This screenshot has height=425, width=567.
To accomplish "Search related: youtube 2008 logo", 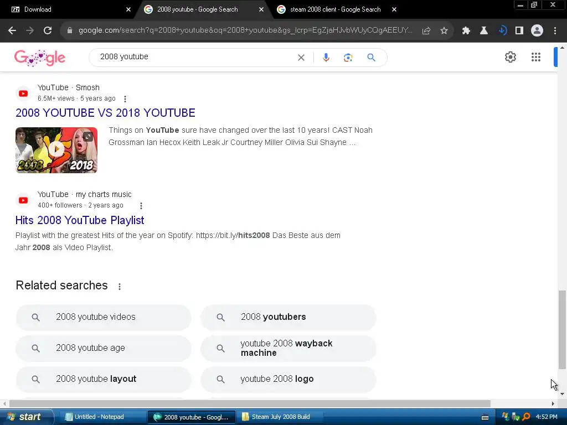I will pos(288,379).
